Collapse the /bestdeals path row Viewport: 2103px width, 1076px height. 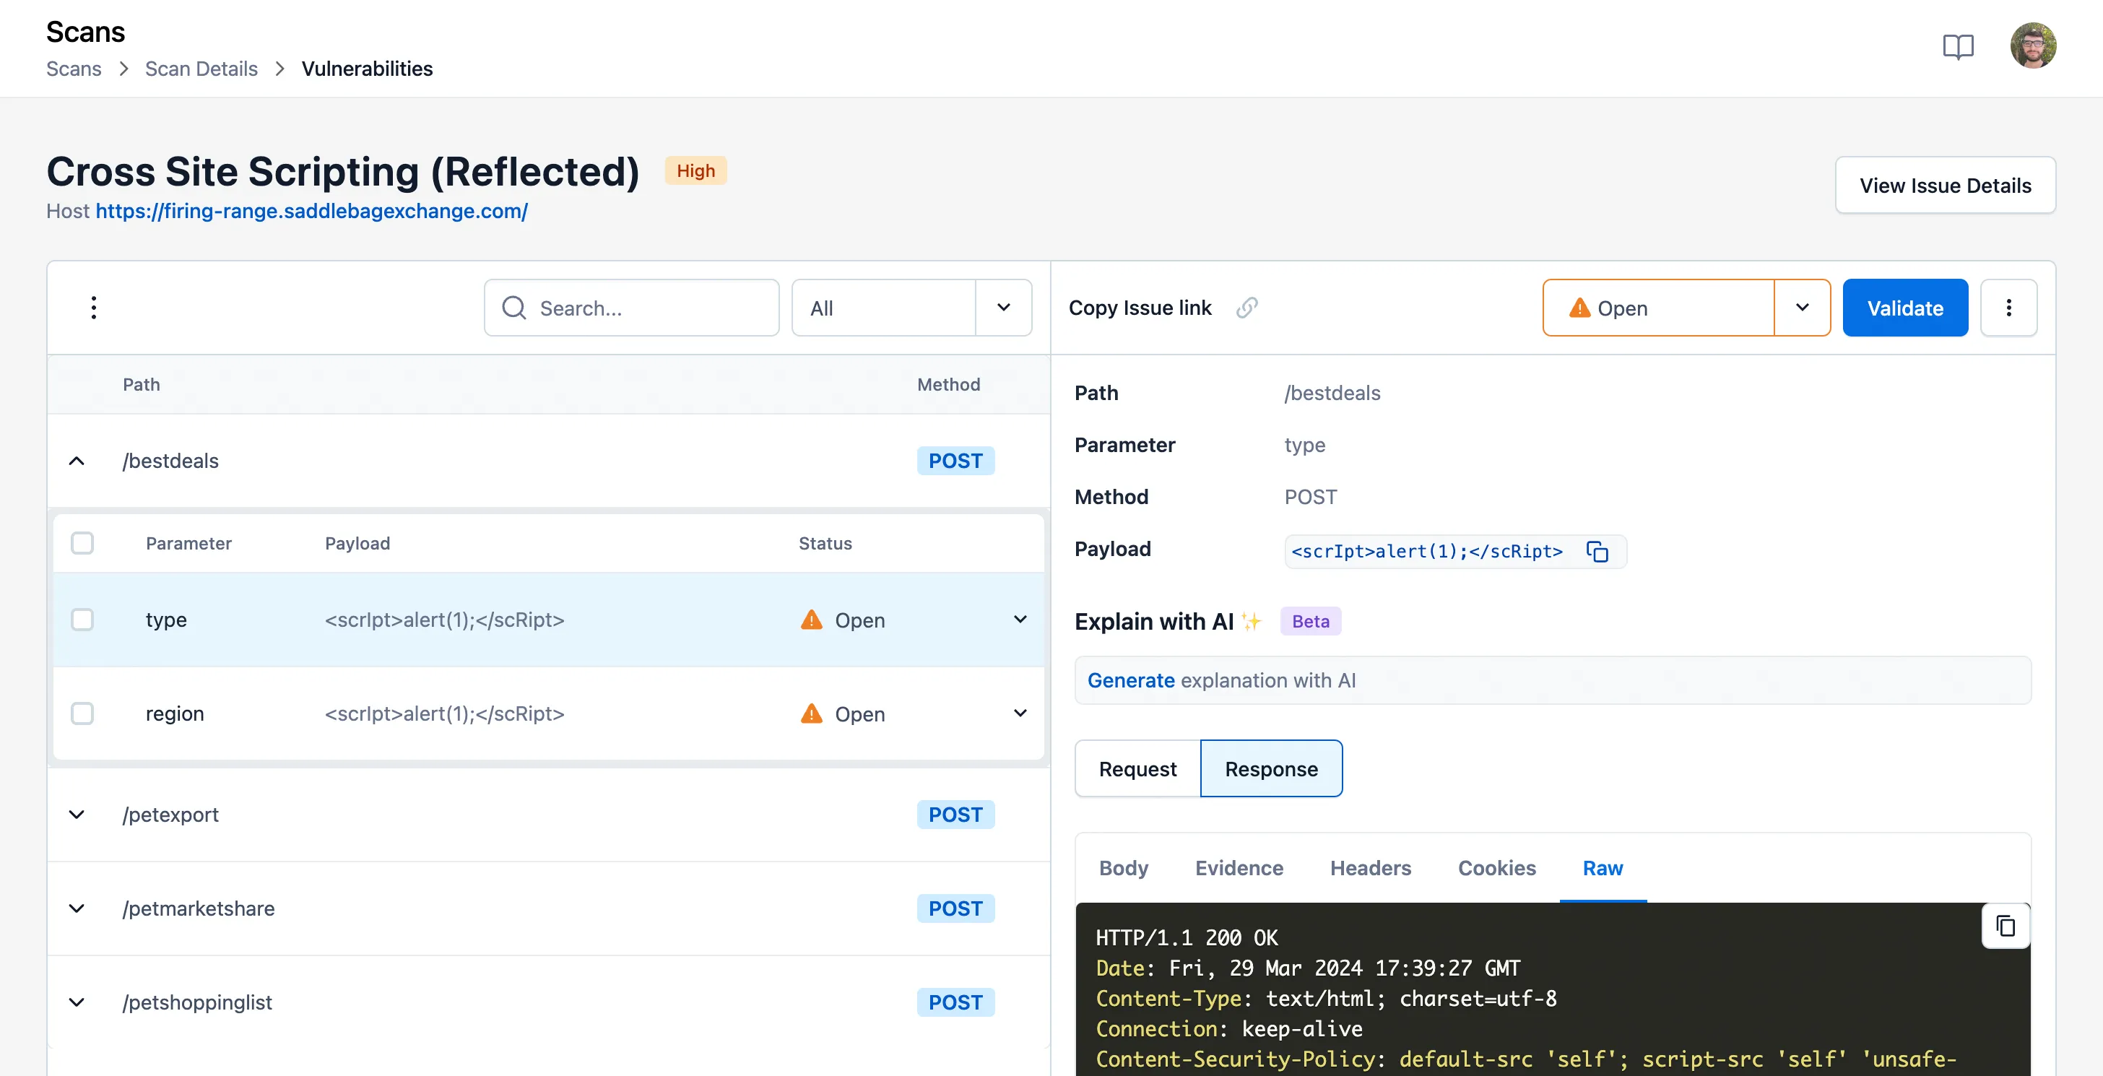[x=77, y=461]
